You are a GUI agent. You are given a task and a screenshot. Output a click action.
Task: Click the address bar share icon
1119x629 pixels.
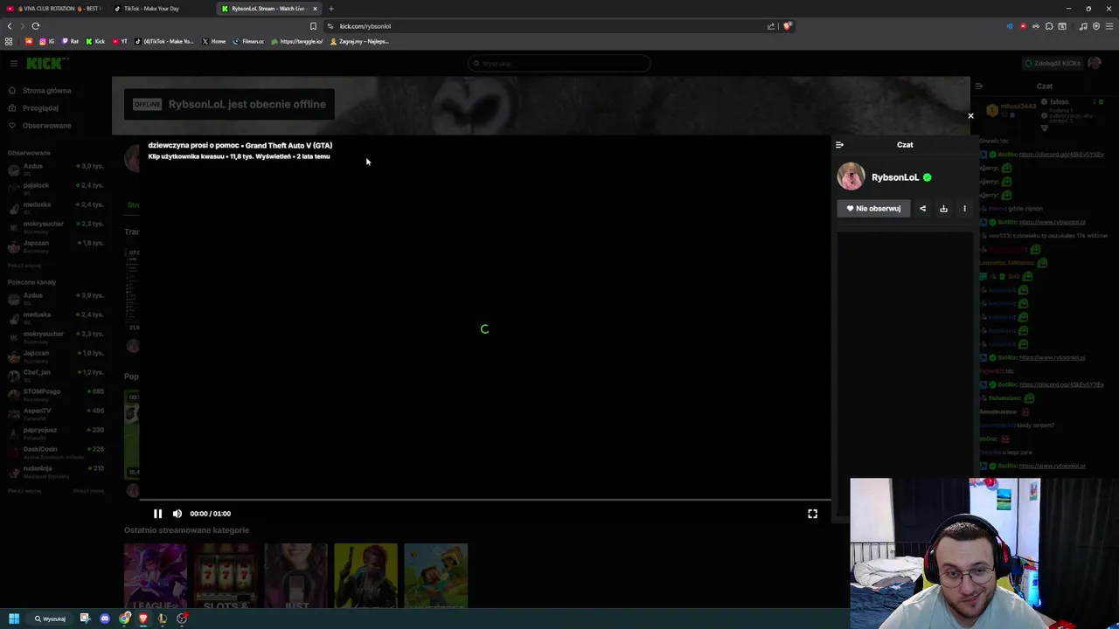771,26
